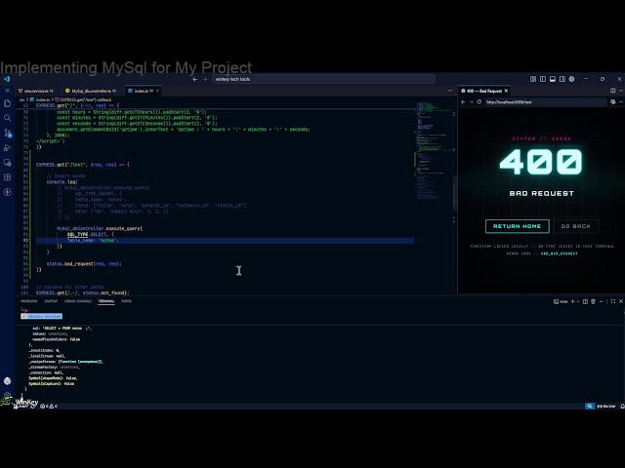Viewport: 625px width, 468px height.
Task: Switch to the first .service.ts editor tab
Action: pyautogui.click(x=36, y=91)
